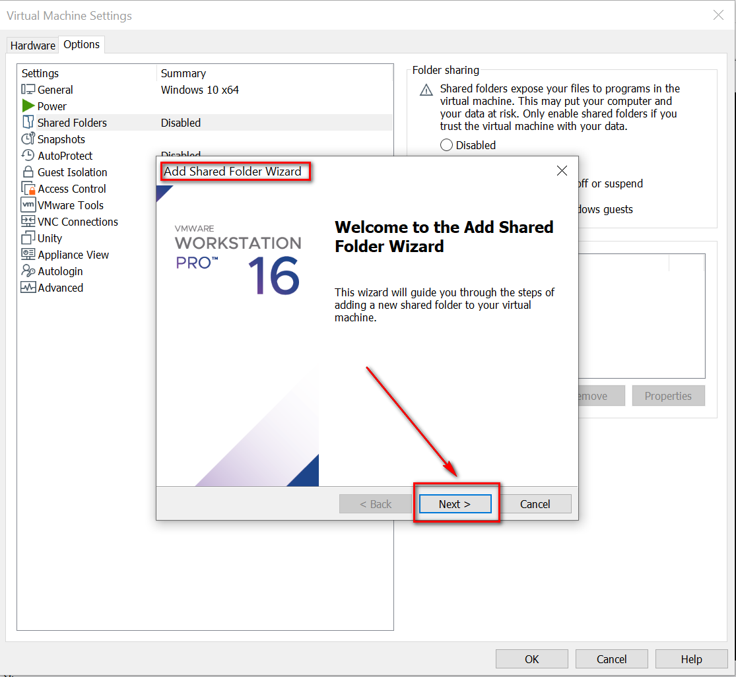Viewport: 736px width, 677px height.
Task: Select the VNC Connections row
Action: (87, 222)
